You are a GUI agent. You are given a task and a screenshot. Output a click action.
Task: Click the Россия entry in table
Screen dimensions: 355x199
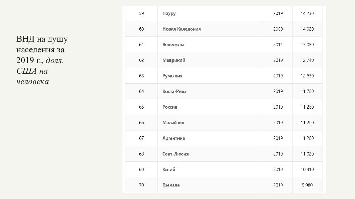pyautogui.click(x=170, y=107)
